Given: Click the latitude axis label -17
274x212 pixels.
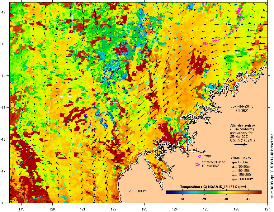Looking at the screenshot, I should pos(3,171).
